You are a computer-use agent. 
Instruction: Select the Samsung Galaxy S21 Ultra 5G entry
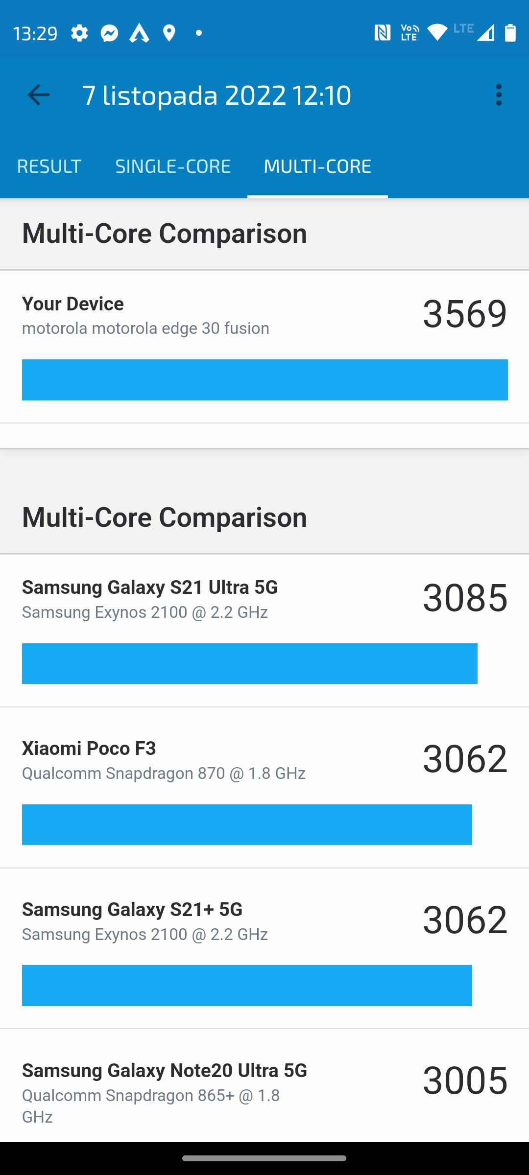click(264, 631)
